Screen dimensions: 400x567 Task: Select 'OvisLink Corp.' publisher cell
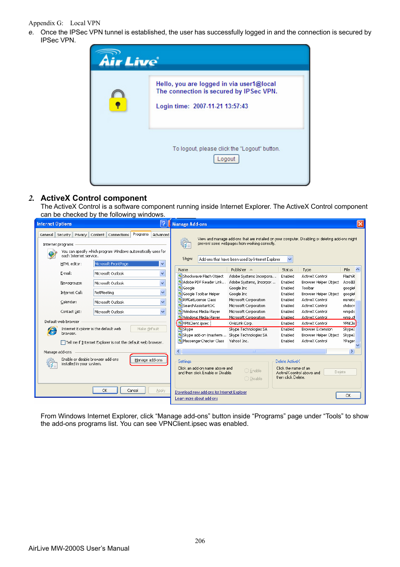[x=241, y=323]
